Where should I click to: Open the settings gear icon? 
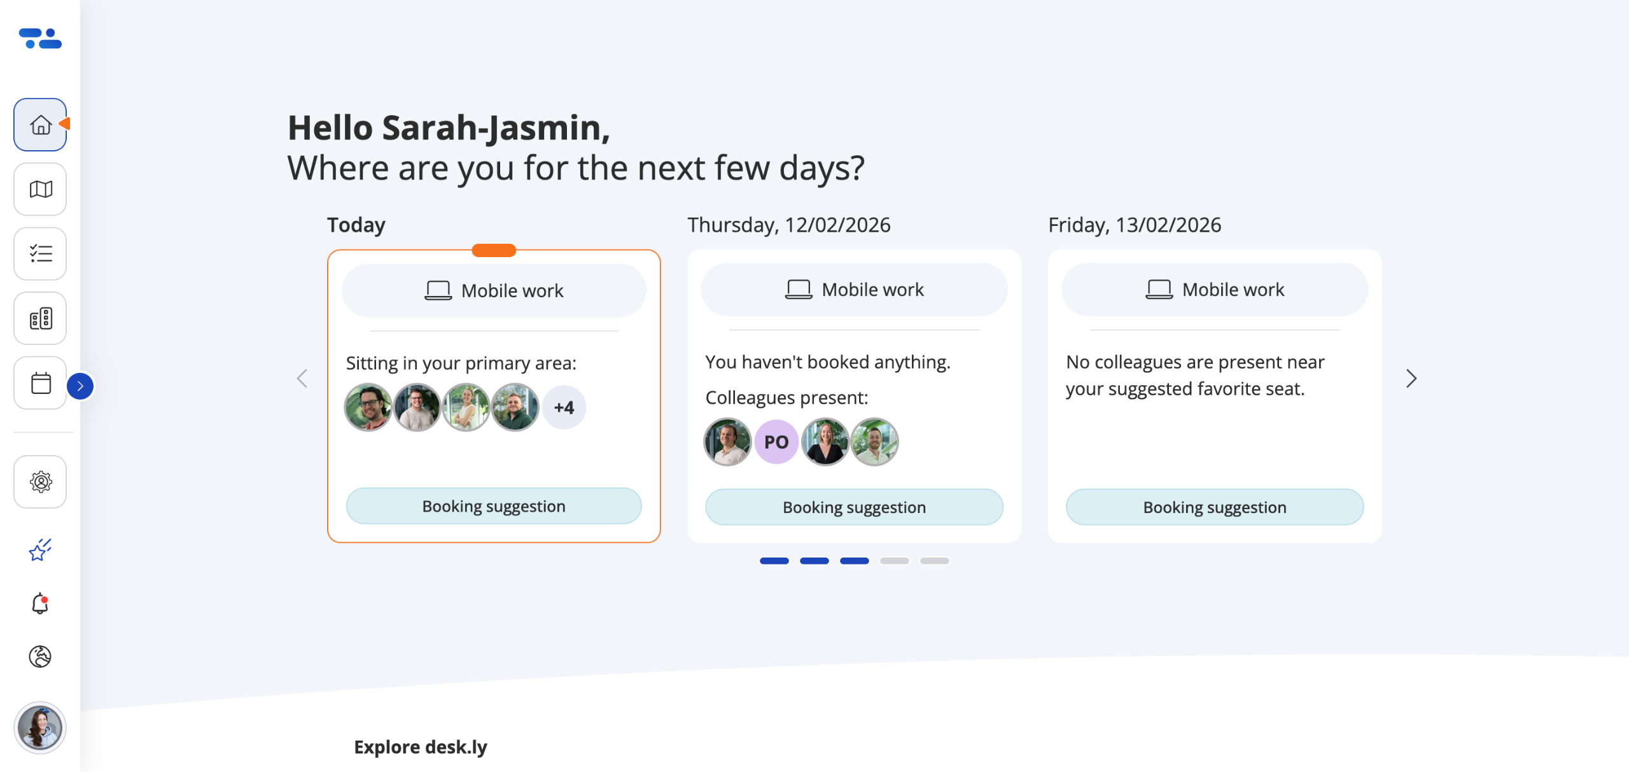pos(40,482)
